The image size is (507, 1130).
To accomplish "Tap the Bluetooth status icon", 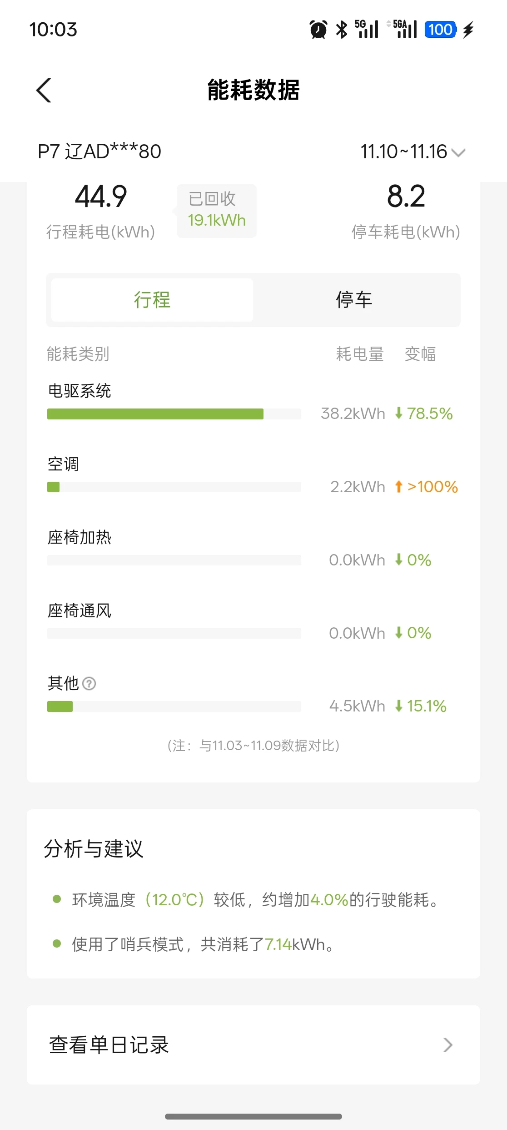I will [341, 30].
